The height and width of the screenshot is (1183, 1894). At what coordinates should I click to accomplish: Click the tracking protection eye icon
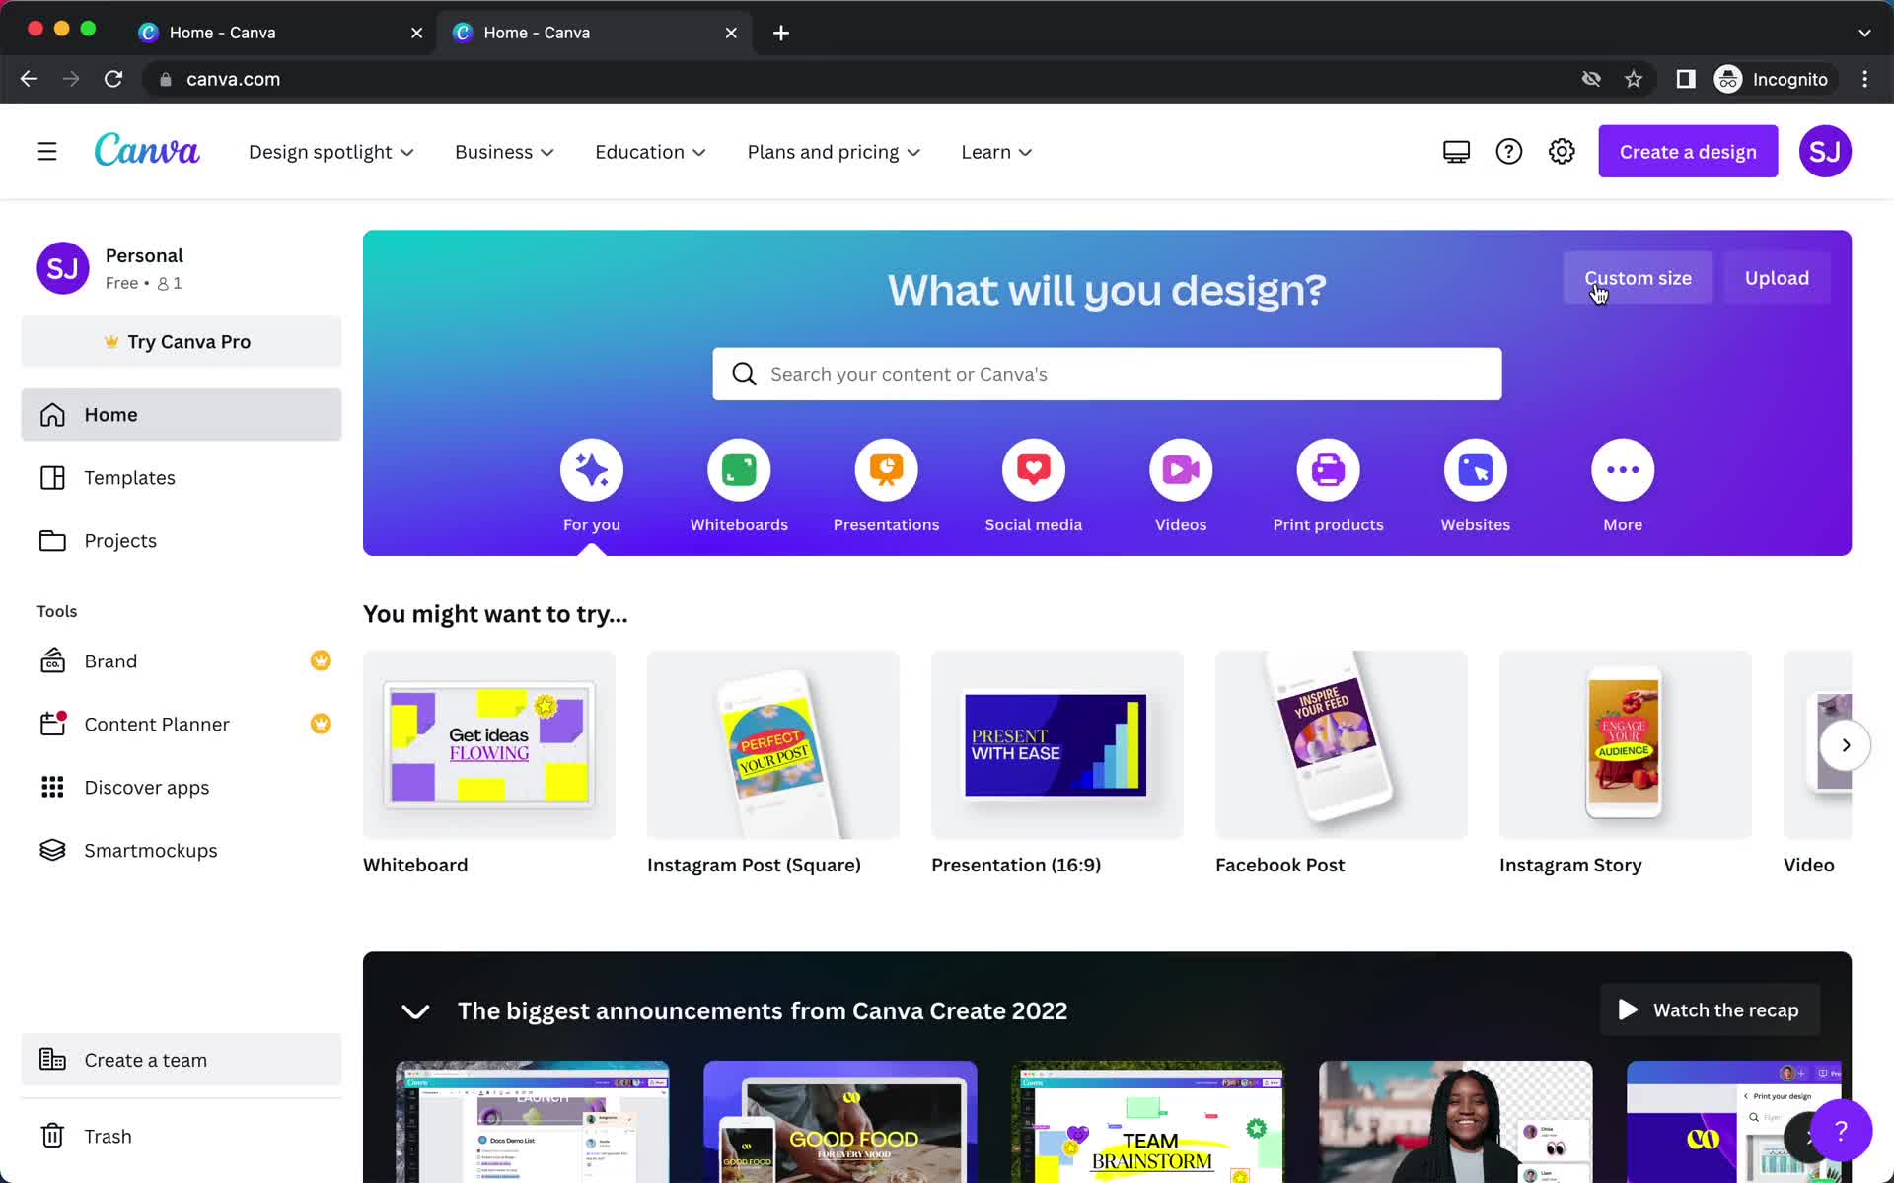[1591, 79]
